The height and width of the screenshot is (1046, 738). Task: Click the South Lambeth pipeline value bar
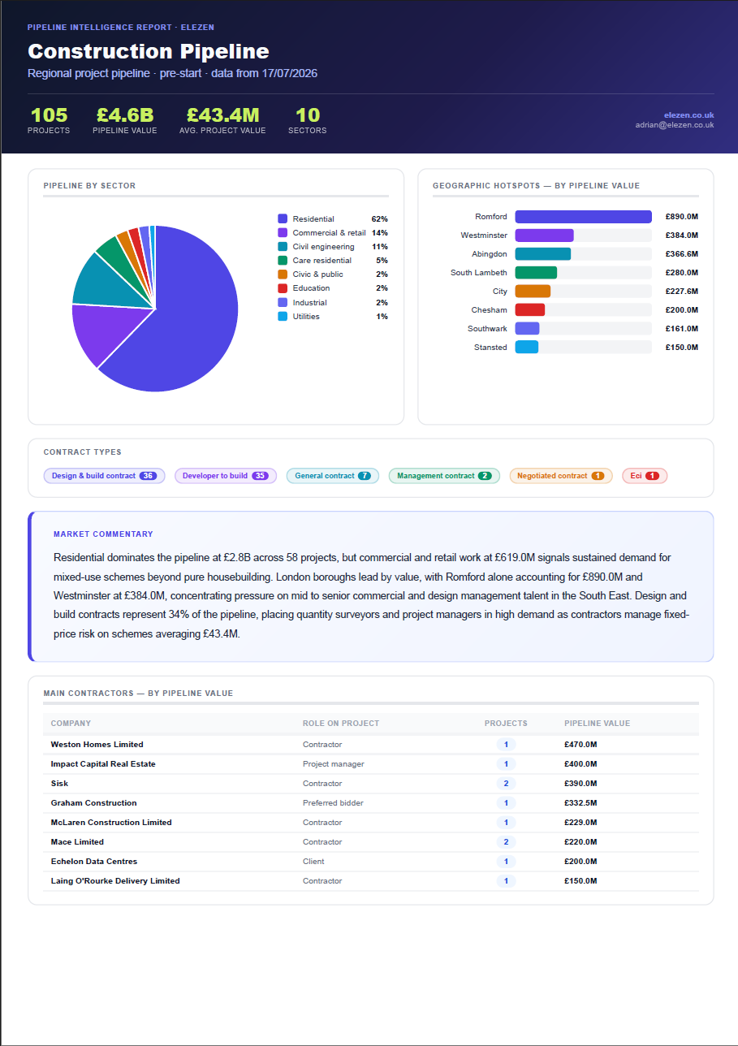point(536,273)
